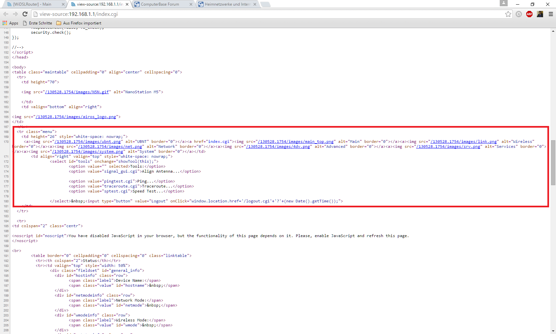
Task: Click the 'Ping...' option source line
Action: (x=122, y=181)
